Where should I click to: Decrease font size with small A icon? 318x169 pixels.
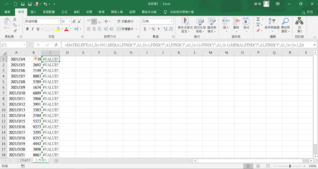click(79, 21)
